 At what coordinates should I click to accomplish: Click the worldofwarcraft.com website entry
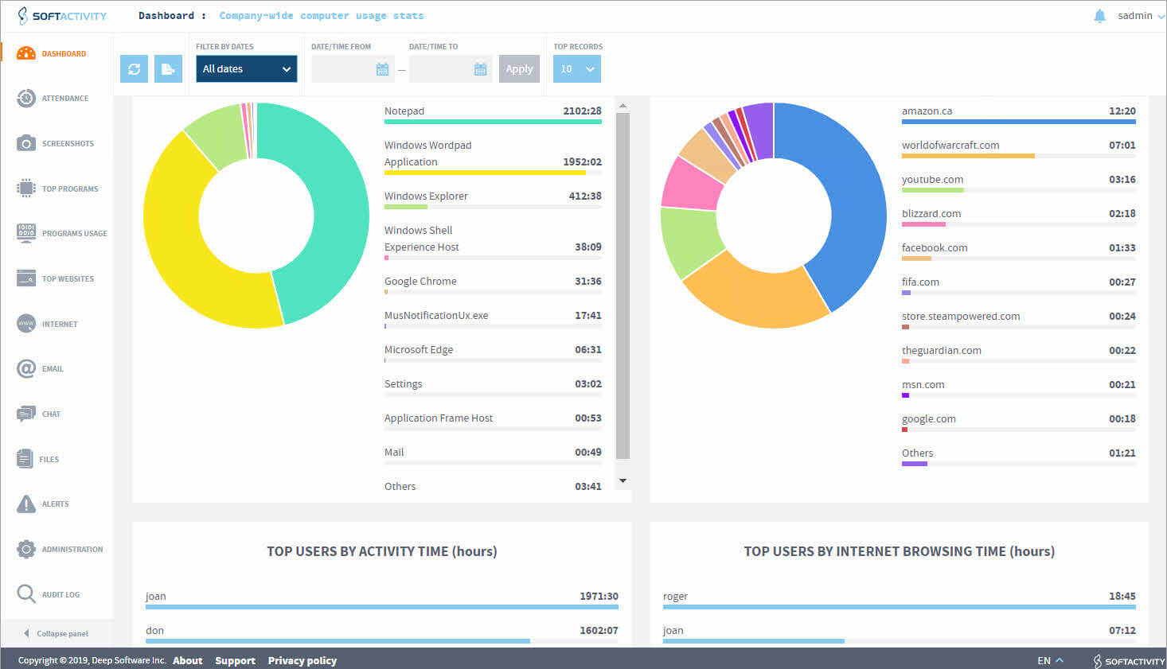point(1018,148)
